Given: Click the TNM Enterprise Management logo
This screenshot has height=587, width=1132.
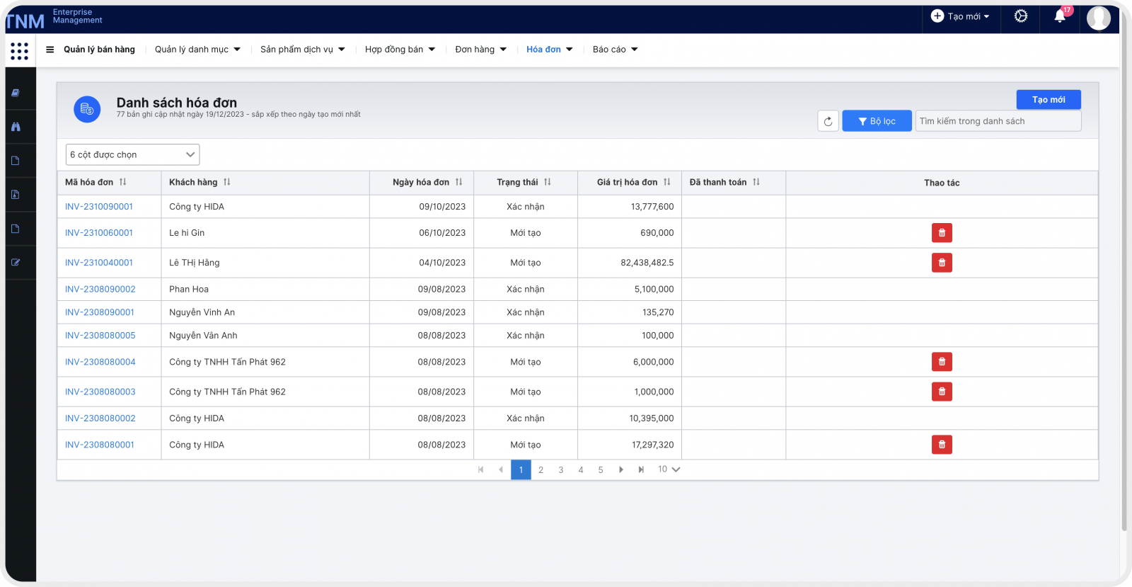Looking at the screenshot, I should coord(54,18).
